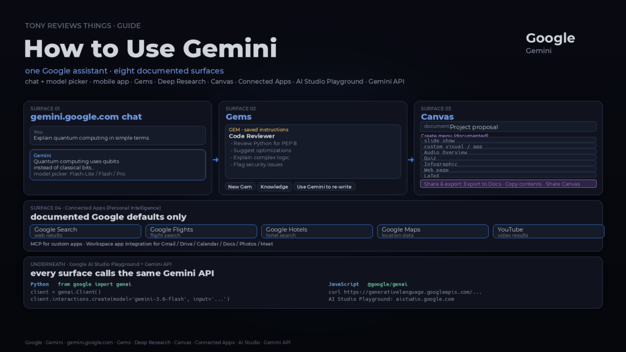Click 'Create menu (documented)' label

tap(454, 136)
